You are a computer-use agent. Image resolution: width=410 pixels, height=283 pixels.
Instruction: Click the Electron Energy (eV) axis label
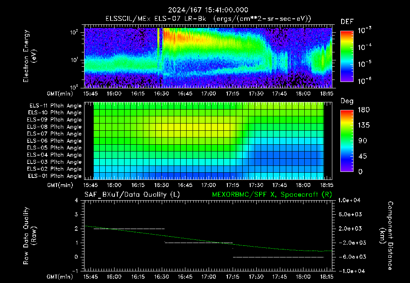(30, 56)
